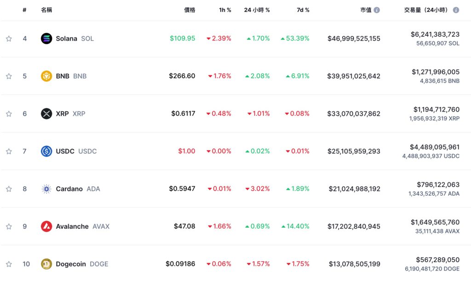The height and width of the screenshot is (281, 471).
Task: Click the Dogecoin coin logo
Action: tap(46, 264)
